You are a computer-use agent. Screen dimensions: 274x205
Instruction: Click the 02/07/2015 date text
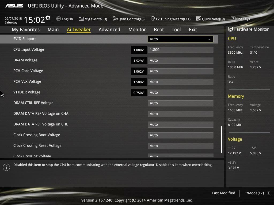(13, 18)
